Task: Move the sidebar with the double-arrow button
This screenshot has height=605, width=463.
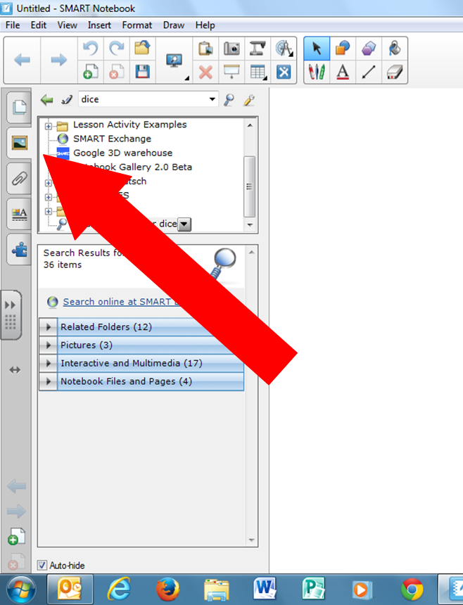Action: (15, 370)
